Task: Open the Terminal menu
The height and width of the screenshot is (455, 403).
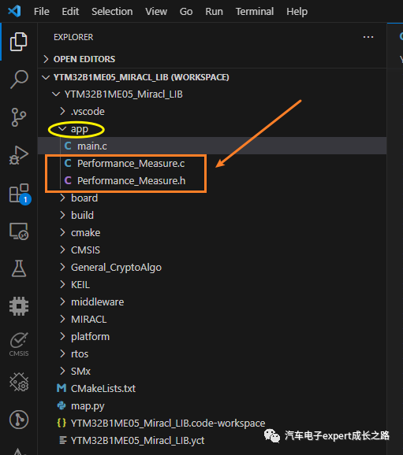Action: click(255, 12)
